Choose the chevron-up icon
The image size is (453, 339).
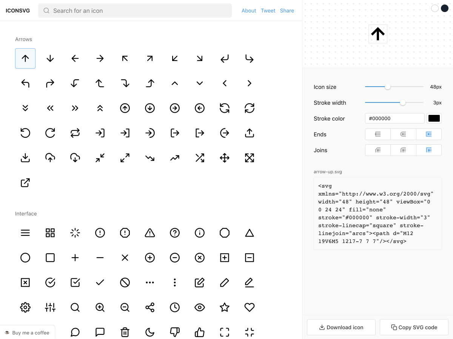click(x=175, y=83)
